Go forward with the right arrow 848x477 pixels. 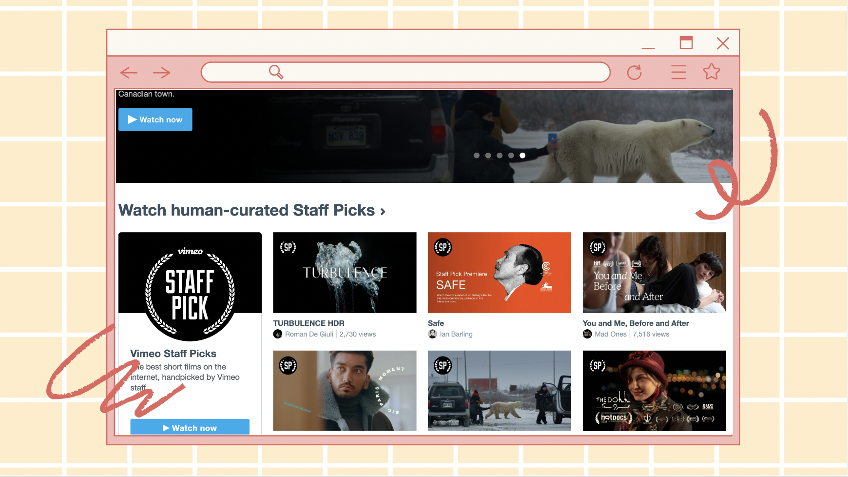click(162, 73)
